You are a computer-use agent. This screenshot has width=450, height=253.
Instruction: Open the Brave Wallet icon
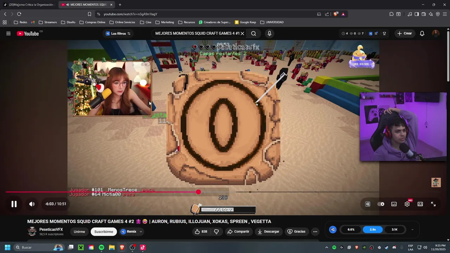[x=424, y=14]
